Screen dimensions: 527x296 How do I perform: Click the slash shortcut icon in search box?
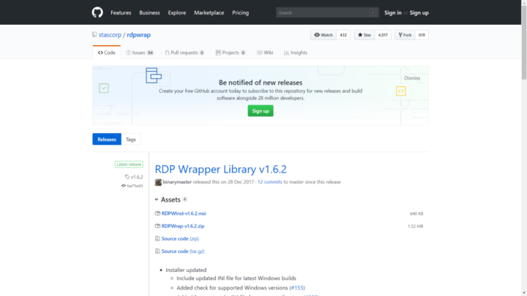click(373, 12)
